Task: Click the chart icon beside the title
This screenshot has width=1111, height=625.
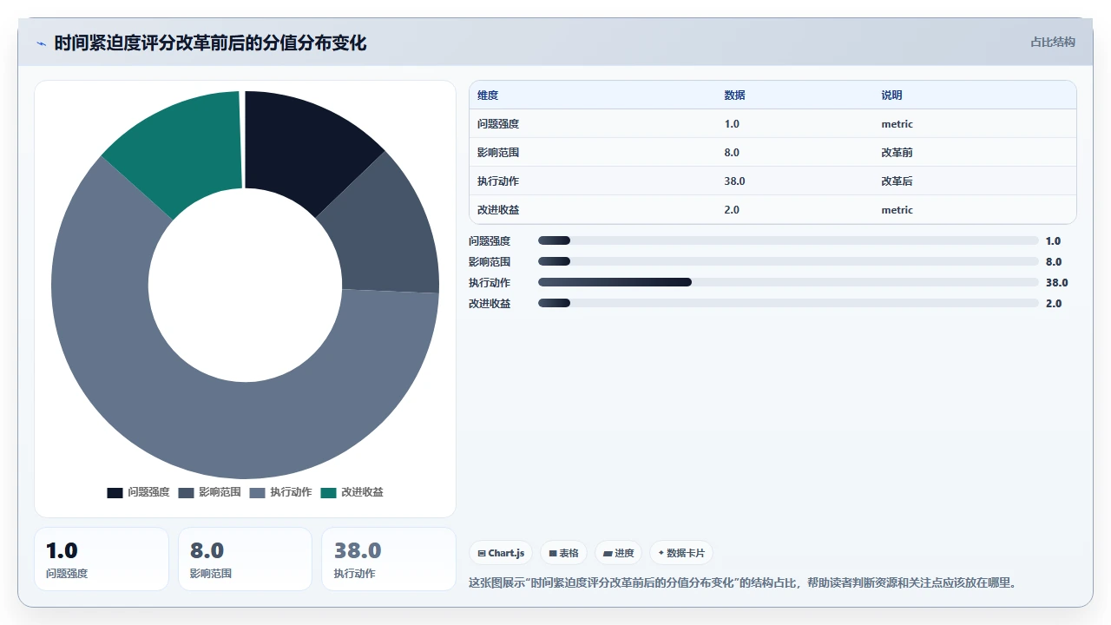Action: pos(41,43)
